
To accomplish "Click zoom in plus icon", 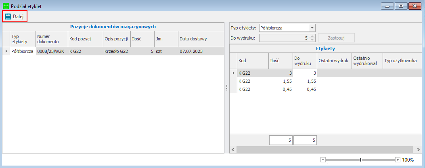I will [x=398, y=160].
